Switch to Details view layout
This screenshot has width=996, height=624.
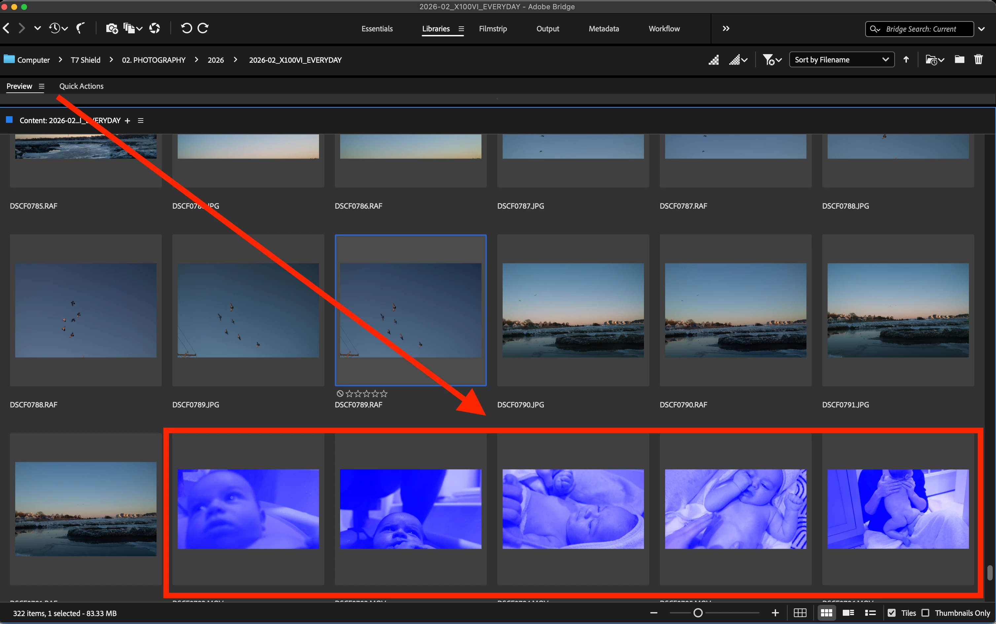click(x=848, y=613)
